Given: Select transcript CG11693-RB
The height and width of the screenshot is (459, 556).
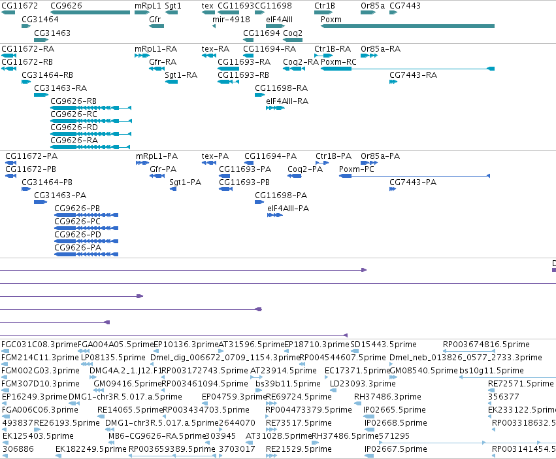Looking at the screenshot, I should coord(243,75).
